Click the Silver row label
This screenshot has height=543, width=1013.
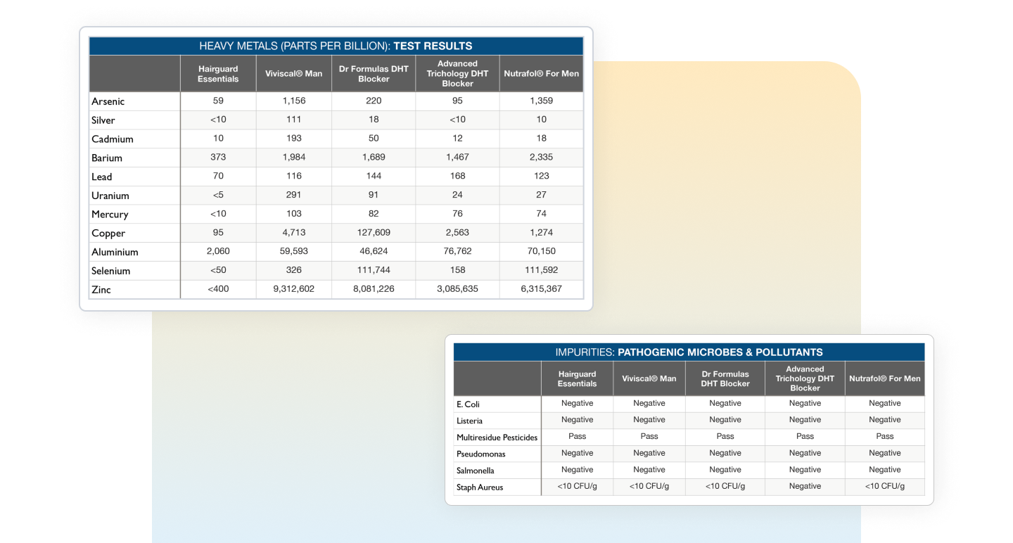click(103, 120)
